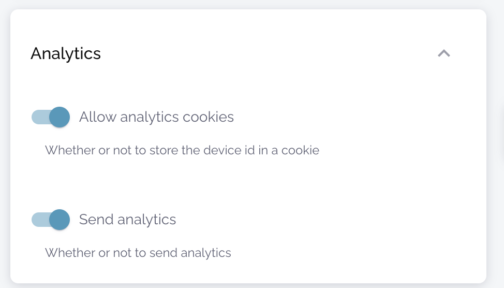Click the empty header space between Analytics and chevron
This screenshot has width=504, height=288.
[269, 53]
